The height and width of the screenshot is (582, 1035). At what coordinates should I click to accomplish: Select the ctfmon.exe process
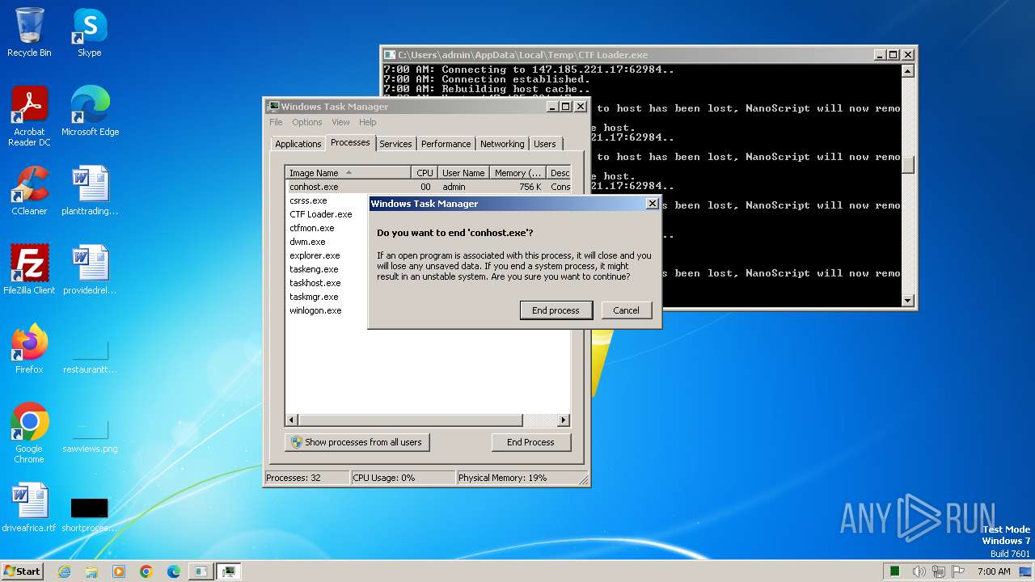pos(311,228)
